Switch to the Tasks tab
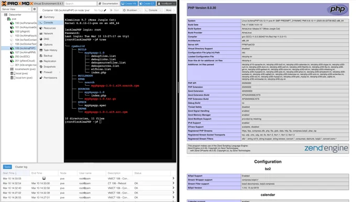The width and height of the screenshot is (356, 202). coord(7,167)
